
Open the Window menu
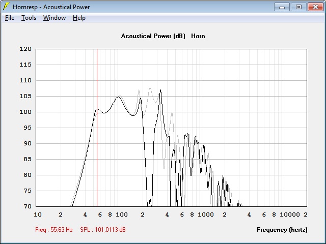pyautogui.click(x=55, y=18)
